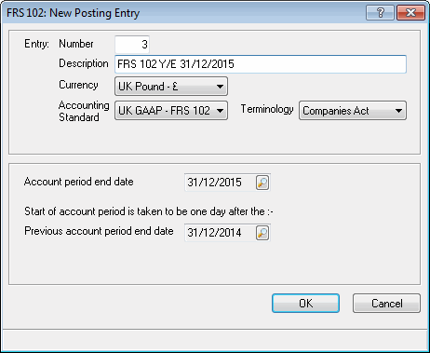Open the Accounting Standard UK GAAP dropdown
Image resolution: width=430 pixels, height=353 pixels.
click(171, 111)
